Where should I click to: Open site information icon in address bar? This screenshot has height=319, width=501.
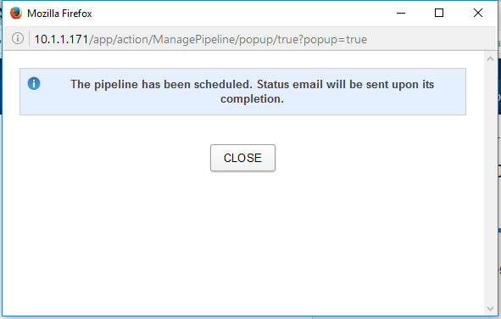[18, 38]
